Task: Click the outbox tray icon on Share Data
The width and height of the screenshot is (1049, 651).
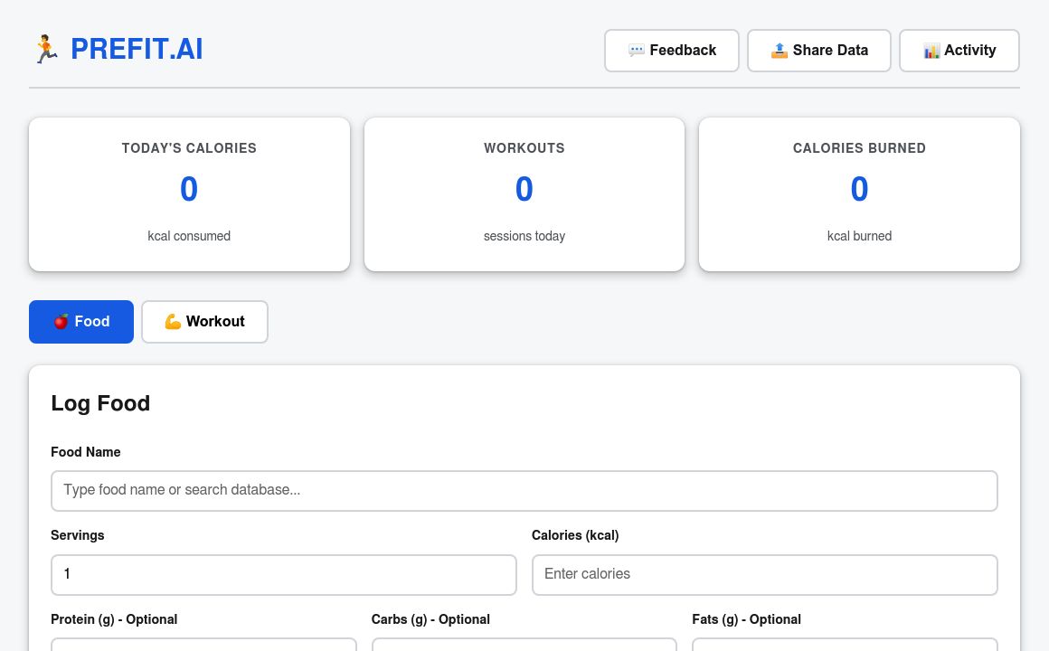Action: point(780,50)
